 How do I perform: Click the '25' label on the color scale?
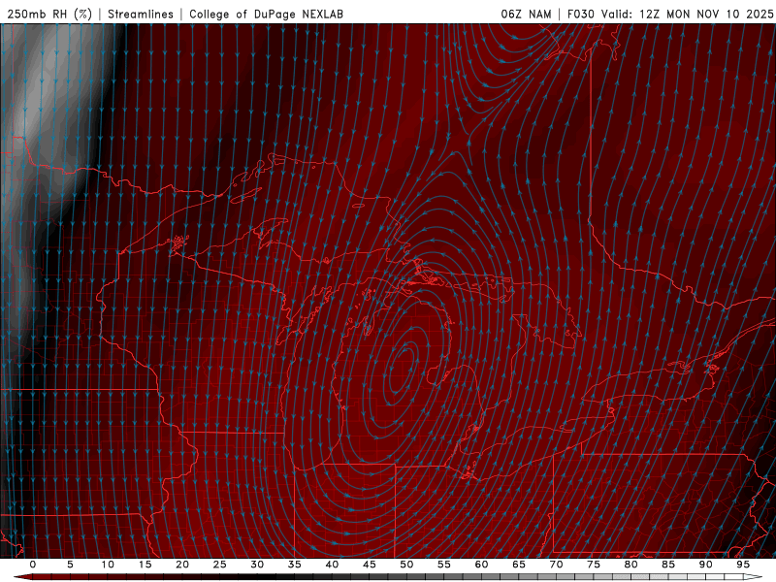220,565
